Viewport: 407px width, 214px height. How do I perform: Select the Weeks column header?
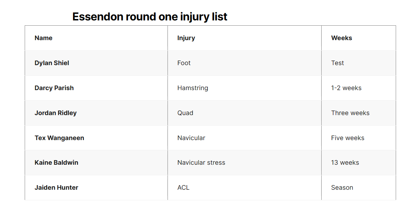[x=359, y=38]
